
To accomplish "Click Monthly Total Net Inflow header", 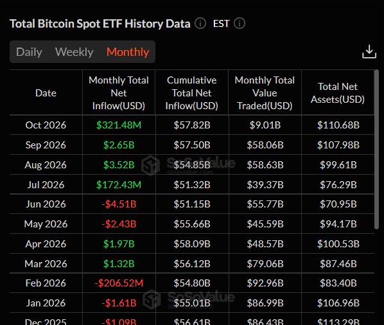I will 119,93.
